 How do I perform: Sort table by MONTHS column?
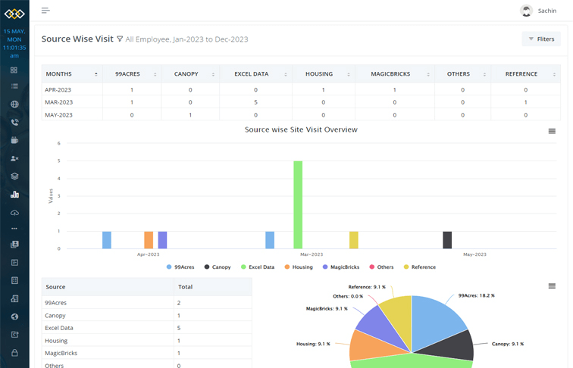(x=72, y=73)
